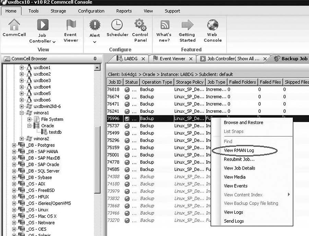Select job ID 74585 row
The height and width of the screenshot is (236, 309).
pos(159,170)
